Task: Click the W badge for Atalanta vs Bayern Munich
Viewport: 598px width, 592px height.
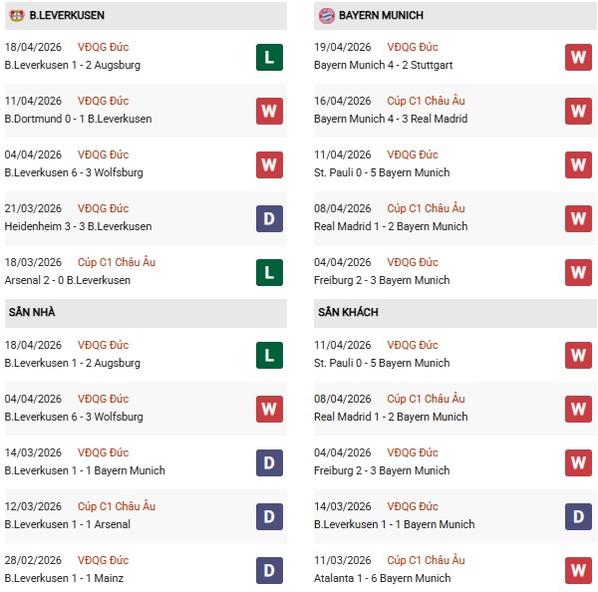Action: [x=578, y=570]
